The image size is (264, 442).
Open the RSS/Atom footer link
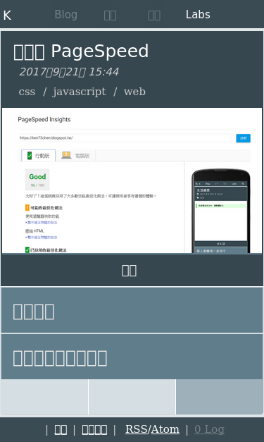[x=152, y=429]
